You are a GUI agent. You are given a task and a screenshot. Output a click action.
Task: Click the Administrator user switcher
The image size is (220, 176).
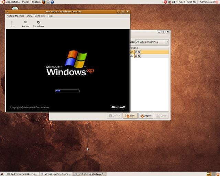coord(207,2)
